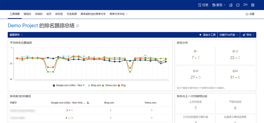Open the 扫描于24天前 dropdown
Image resolution: width=264 pixels, height=123 pixels.
click(x=229, y=35)
